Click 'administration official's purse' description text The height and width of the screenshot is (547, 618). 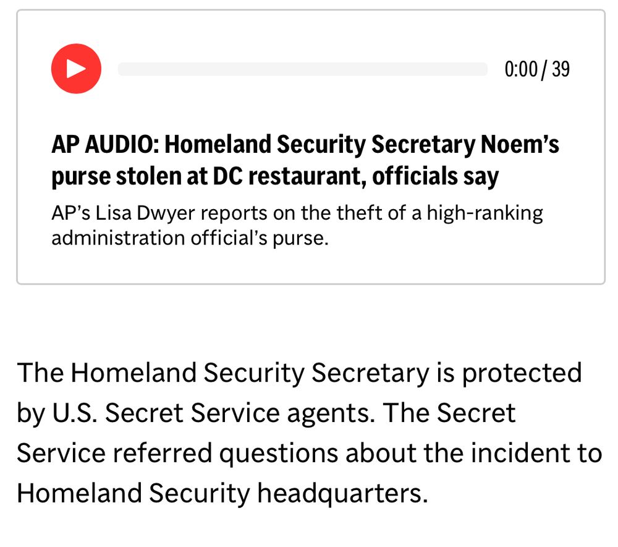pyautogui.click(x=188, y=238)
